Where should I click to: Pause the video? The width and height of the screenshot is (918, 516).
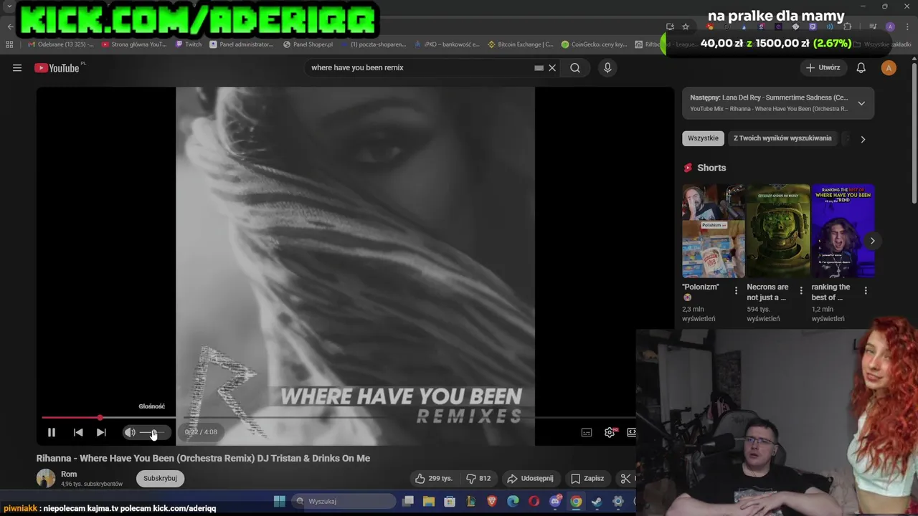click(52, 432)
